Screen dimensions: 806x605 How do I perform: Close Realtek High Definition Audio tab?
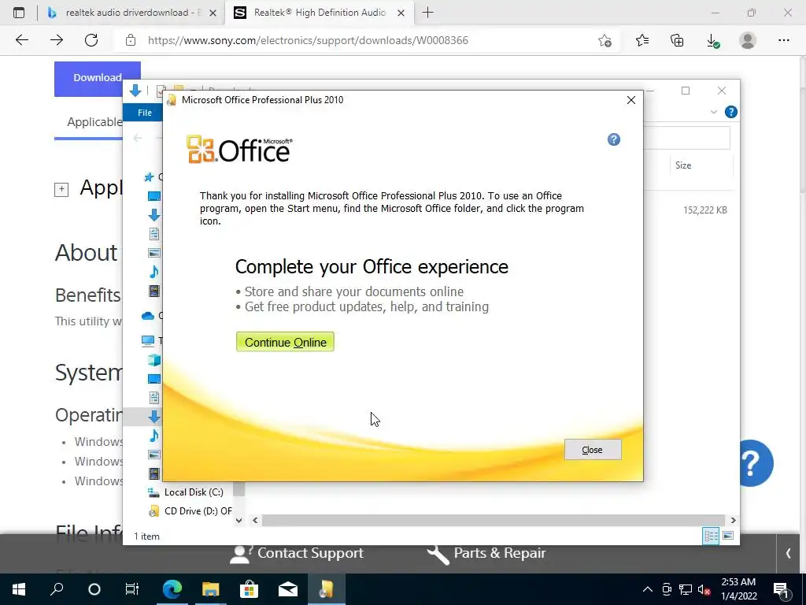click(x=401, y=13)
